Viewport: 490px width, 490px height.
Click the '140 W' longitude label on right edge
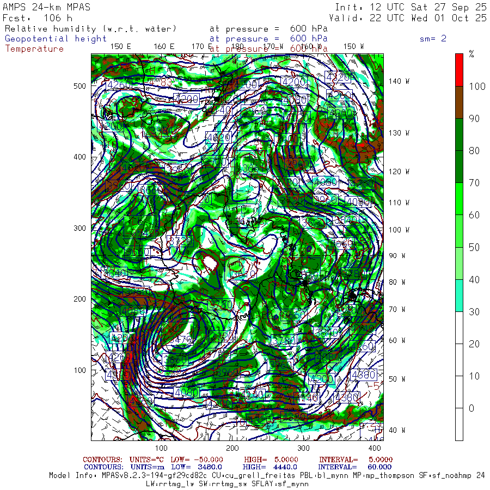399,81
